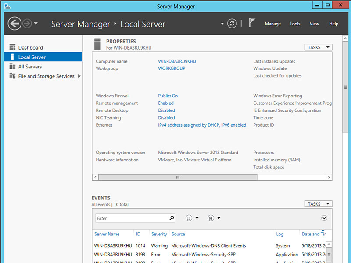Sort Events by Source column
This screenshot has width=351, height=263.
(x=178, y=234)
